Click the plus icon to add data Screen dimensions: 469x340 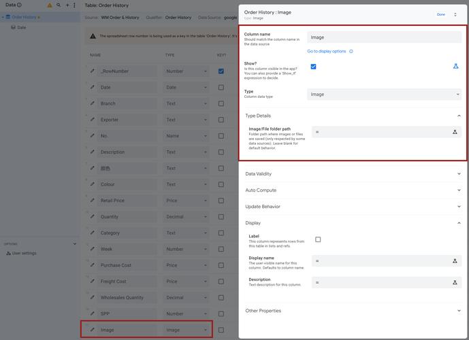pyautogui.click(x=67, y=5)
